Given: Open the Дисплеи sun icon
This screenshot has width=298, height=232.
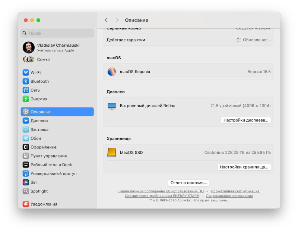Looking at the screenshot, I should coord(26,120).
